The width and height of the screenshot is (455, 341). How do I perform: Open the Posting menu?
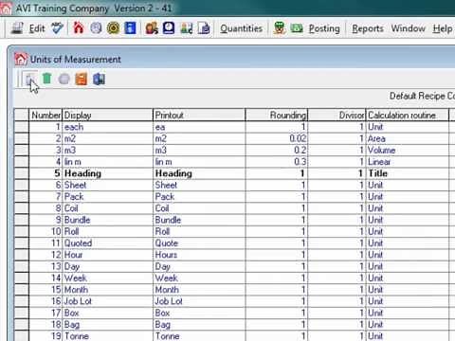324,28
